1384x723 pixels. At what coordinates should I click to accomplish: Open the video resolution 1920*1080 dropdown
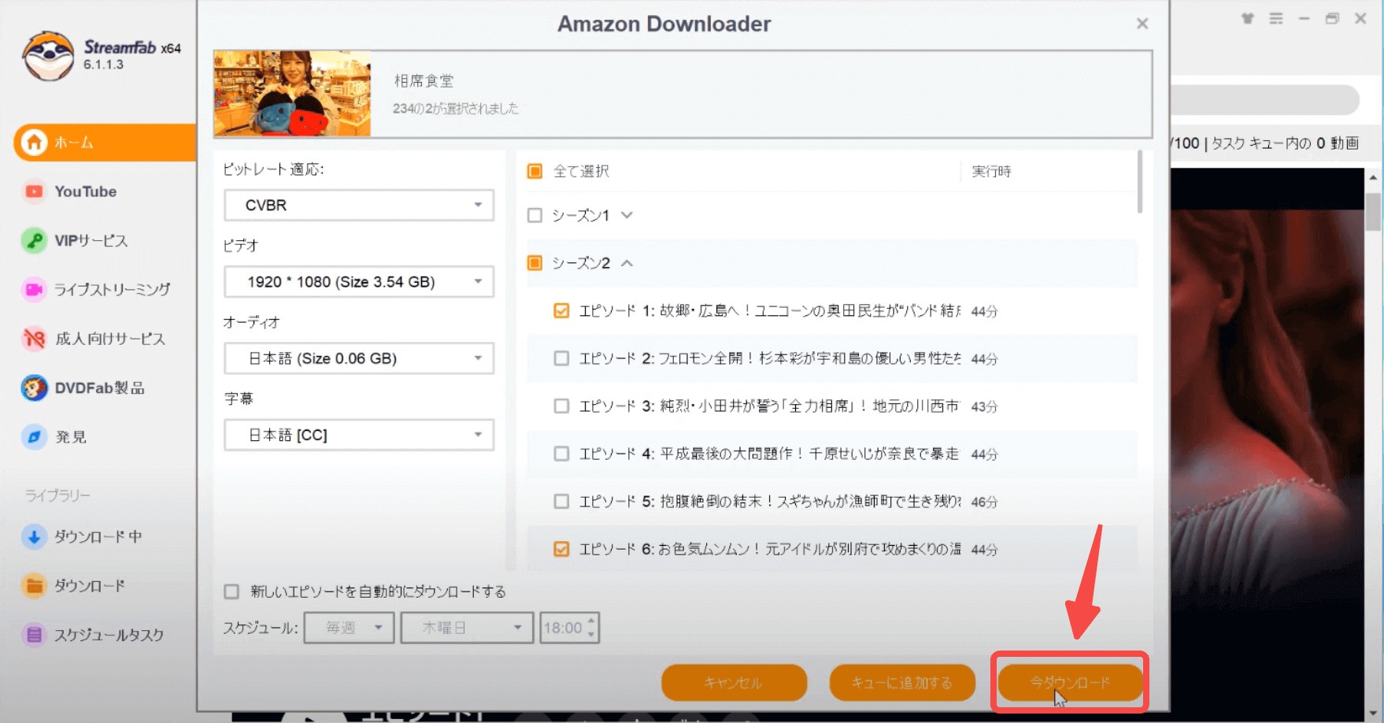point(359,281)
